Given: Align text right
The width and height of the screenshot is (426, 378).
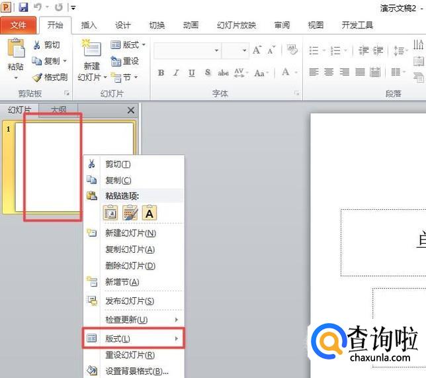Looking at the screenshot, I should [x=345, y=72].
